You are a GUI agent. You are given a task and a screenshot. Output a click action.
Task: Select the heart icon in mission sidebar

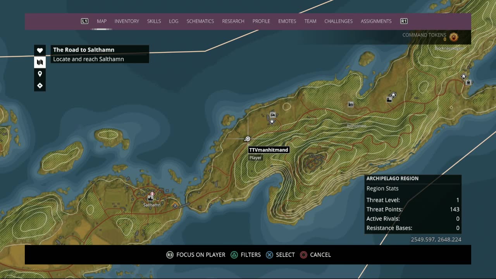click(40, 50)
